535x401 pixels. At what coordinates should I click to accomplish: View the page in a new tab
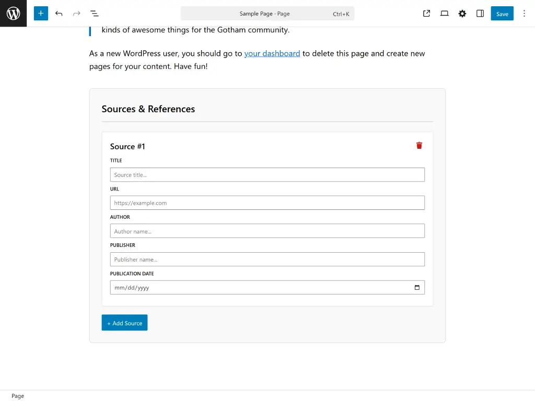(426, 14)
